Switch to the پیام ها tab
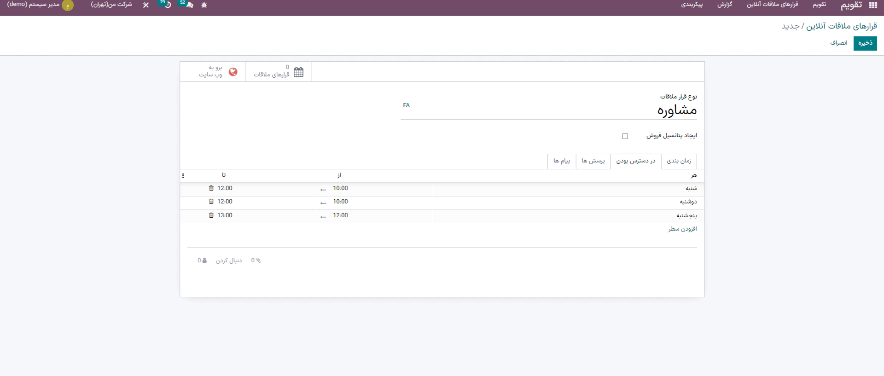Viewport: 884px width, 376px height. coord(562,161)
